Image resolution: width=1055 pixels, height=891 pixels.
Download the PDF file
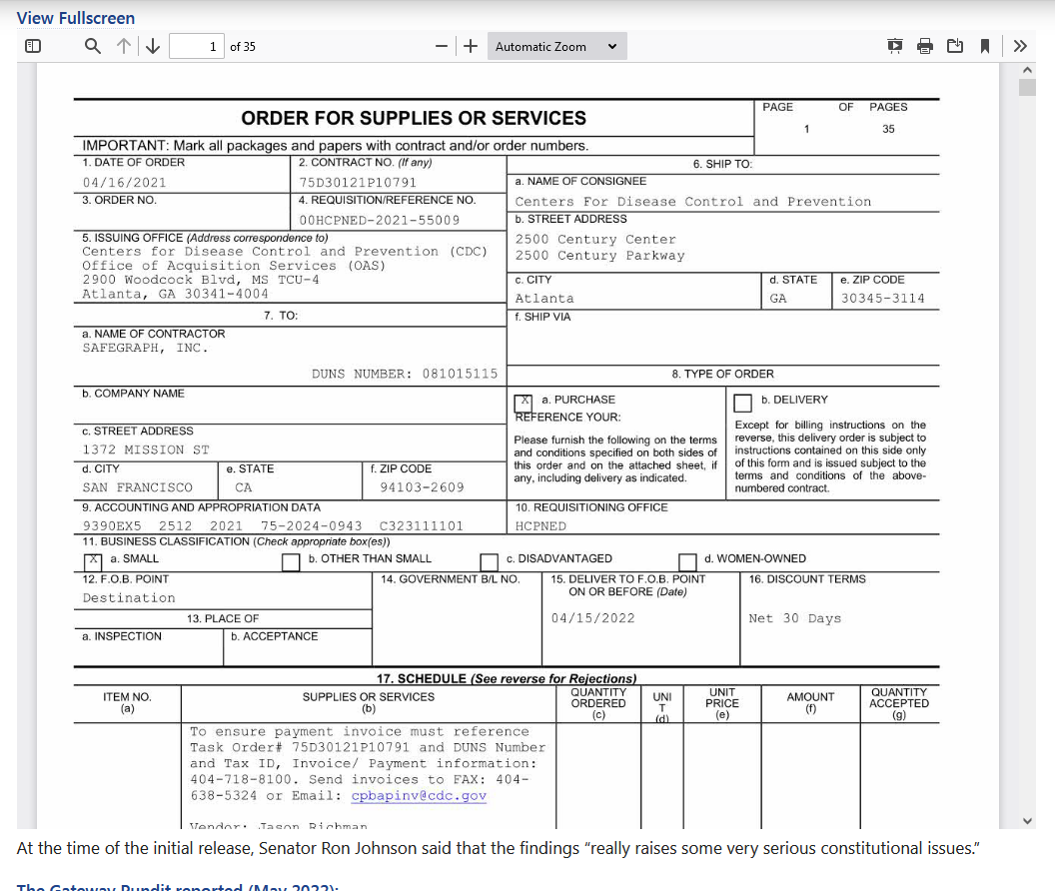point(955,46)
